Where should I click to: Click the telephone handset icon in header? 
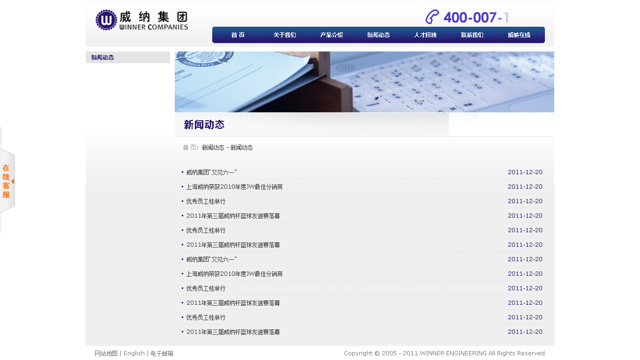click(x=432, y=17)
